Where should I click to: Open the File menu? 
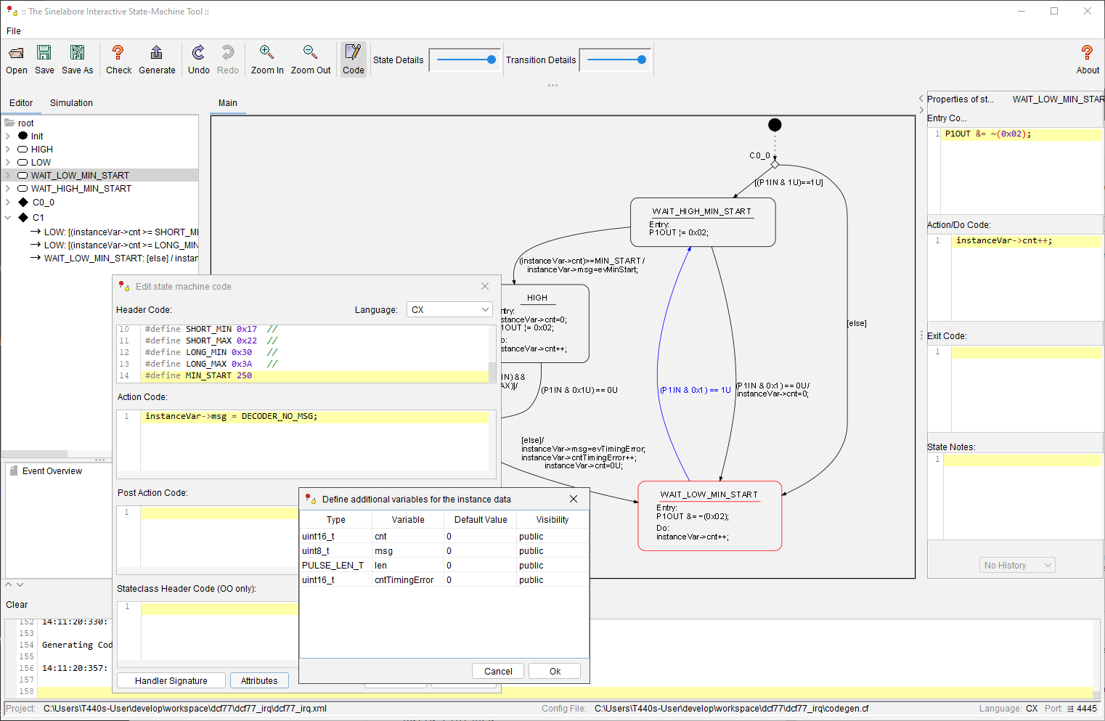tap(13, 30)
